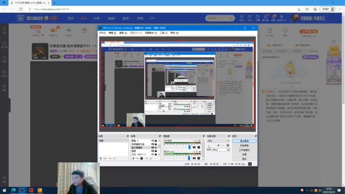Click the pencil edit icon on the Douyu page
The height and width of the screenshot is (194, 345).
[x=270, y=30]
